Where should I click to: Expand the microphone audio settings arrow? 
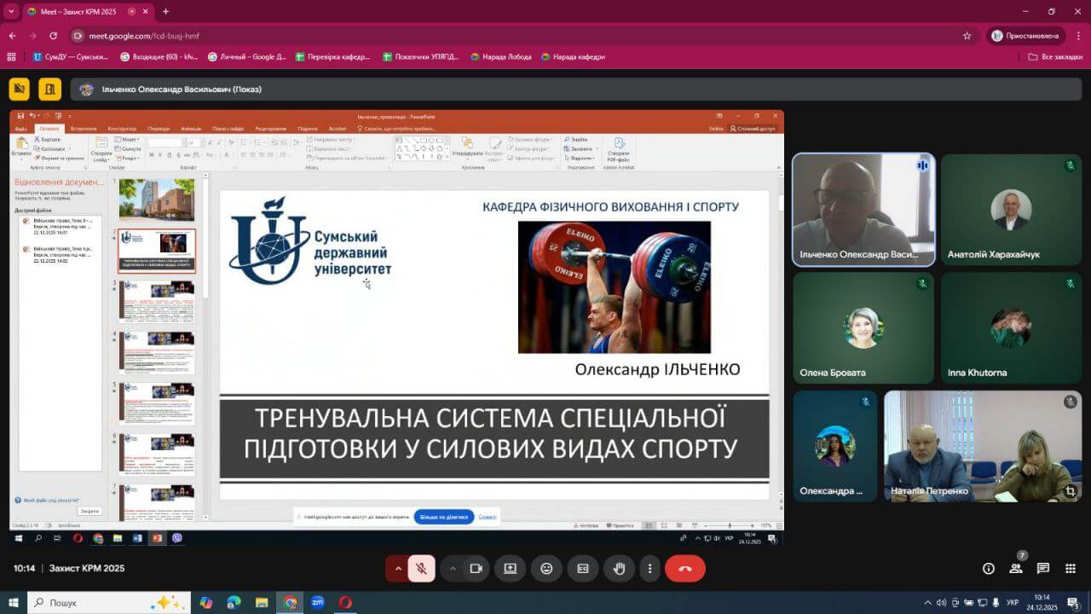coord(397,569)
